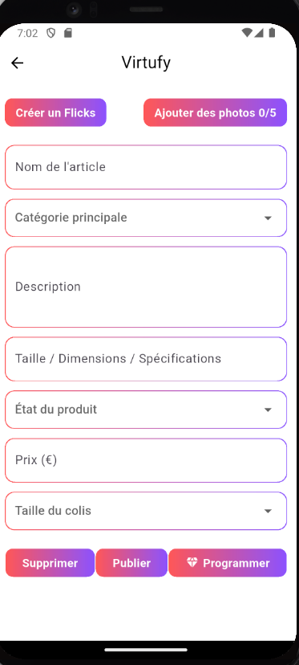Viewport: 299px width, 665px height.
Task: Tap the Supprimer button
Action: point(50,563)
